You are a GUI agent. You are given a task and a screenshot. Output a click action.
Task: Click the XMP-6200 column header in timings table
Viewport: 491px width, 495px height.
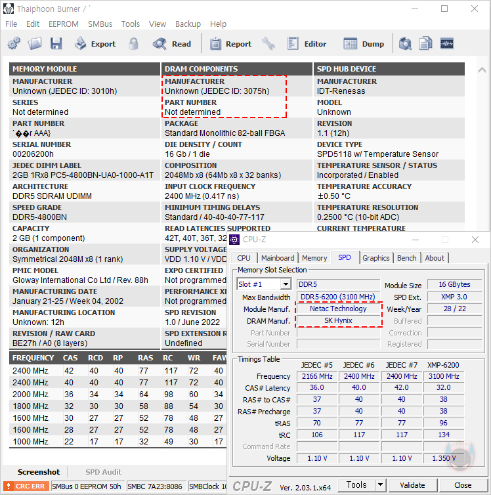click(x=443, y=365)
